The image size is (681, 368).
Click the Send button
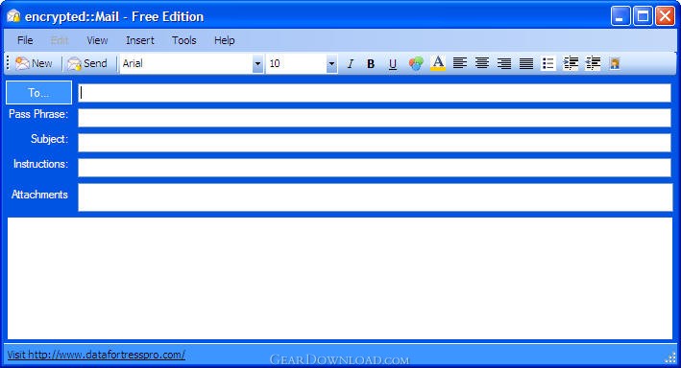tap(87, 63)
